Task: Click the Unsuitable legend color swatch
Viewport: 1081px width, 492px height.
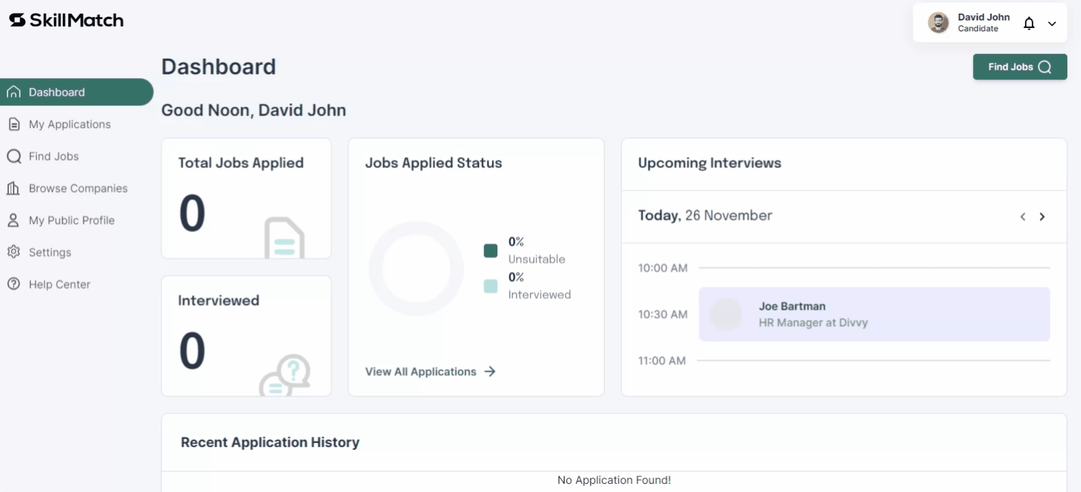Action: (x=491, y=251)
